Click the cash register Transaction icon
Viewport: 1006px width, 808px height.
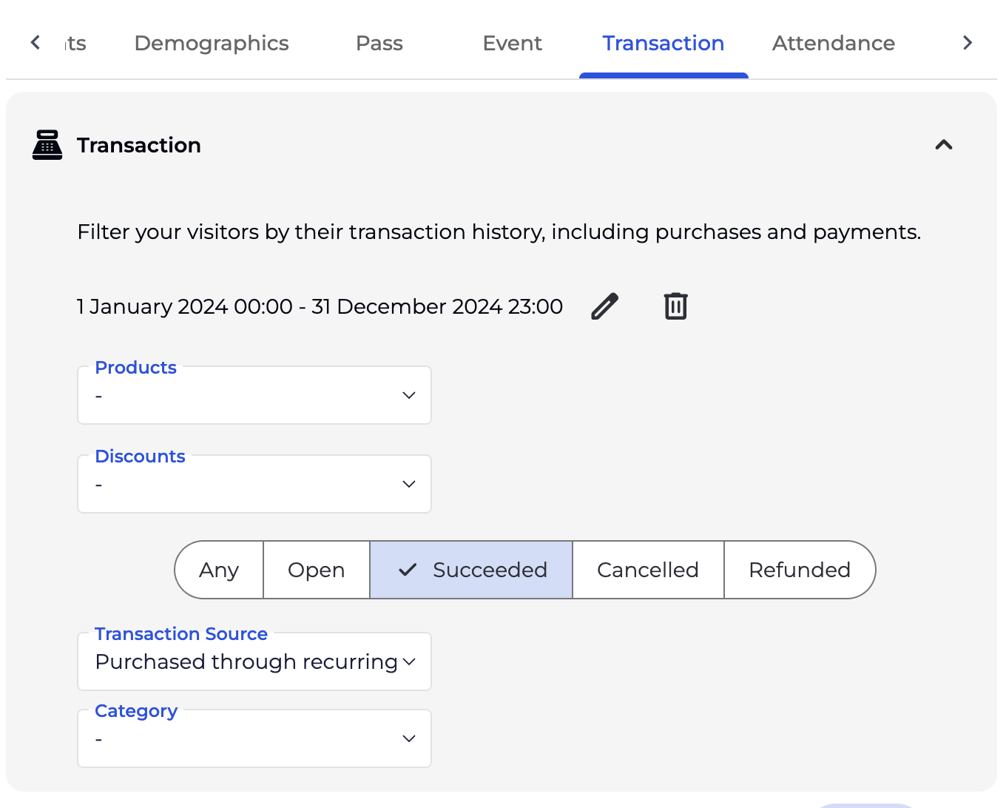pyautogui.click(x=47, y=145)
